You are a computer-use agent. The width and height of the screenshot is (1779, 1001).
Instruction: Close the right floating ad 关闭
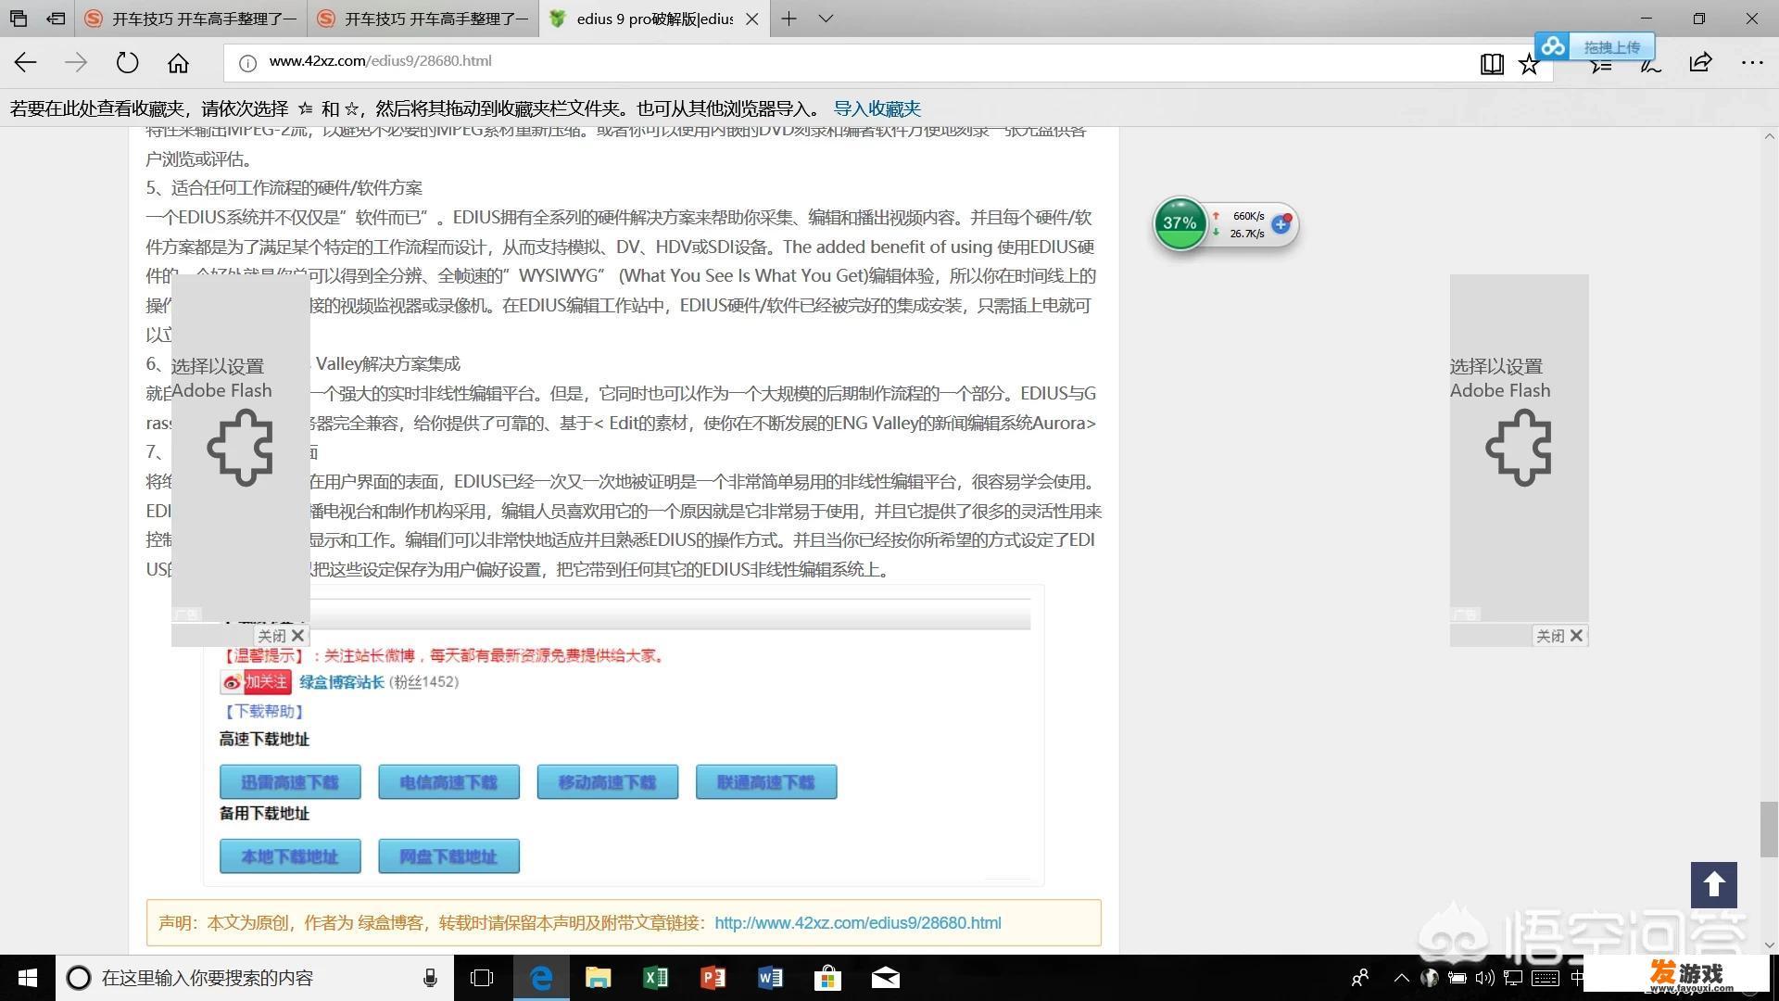coord(1560,636)
